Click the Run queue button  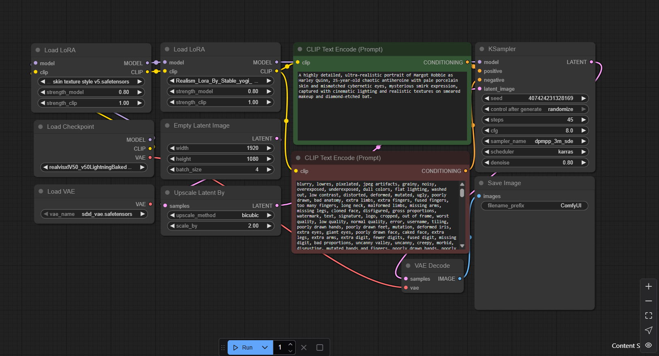(243, 347)
